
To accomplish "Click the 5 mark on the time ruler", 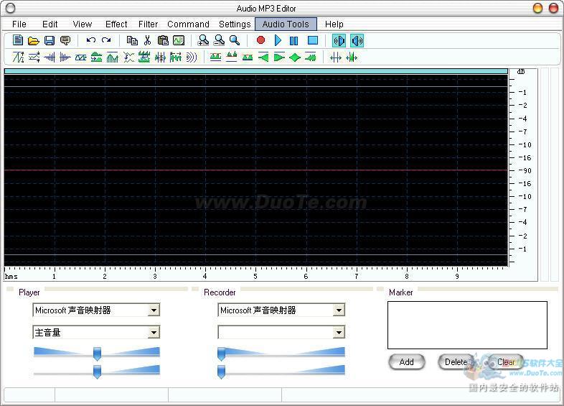I will point(255,276).
